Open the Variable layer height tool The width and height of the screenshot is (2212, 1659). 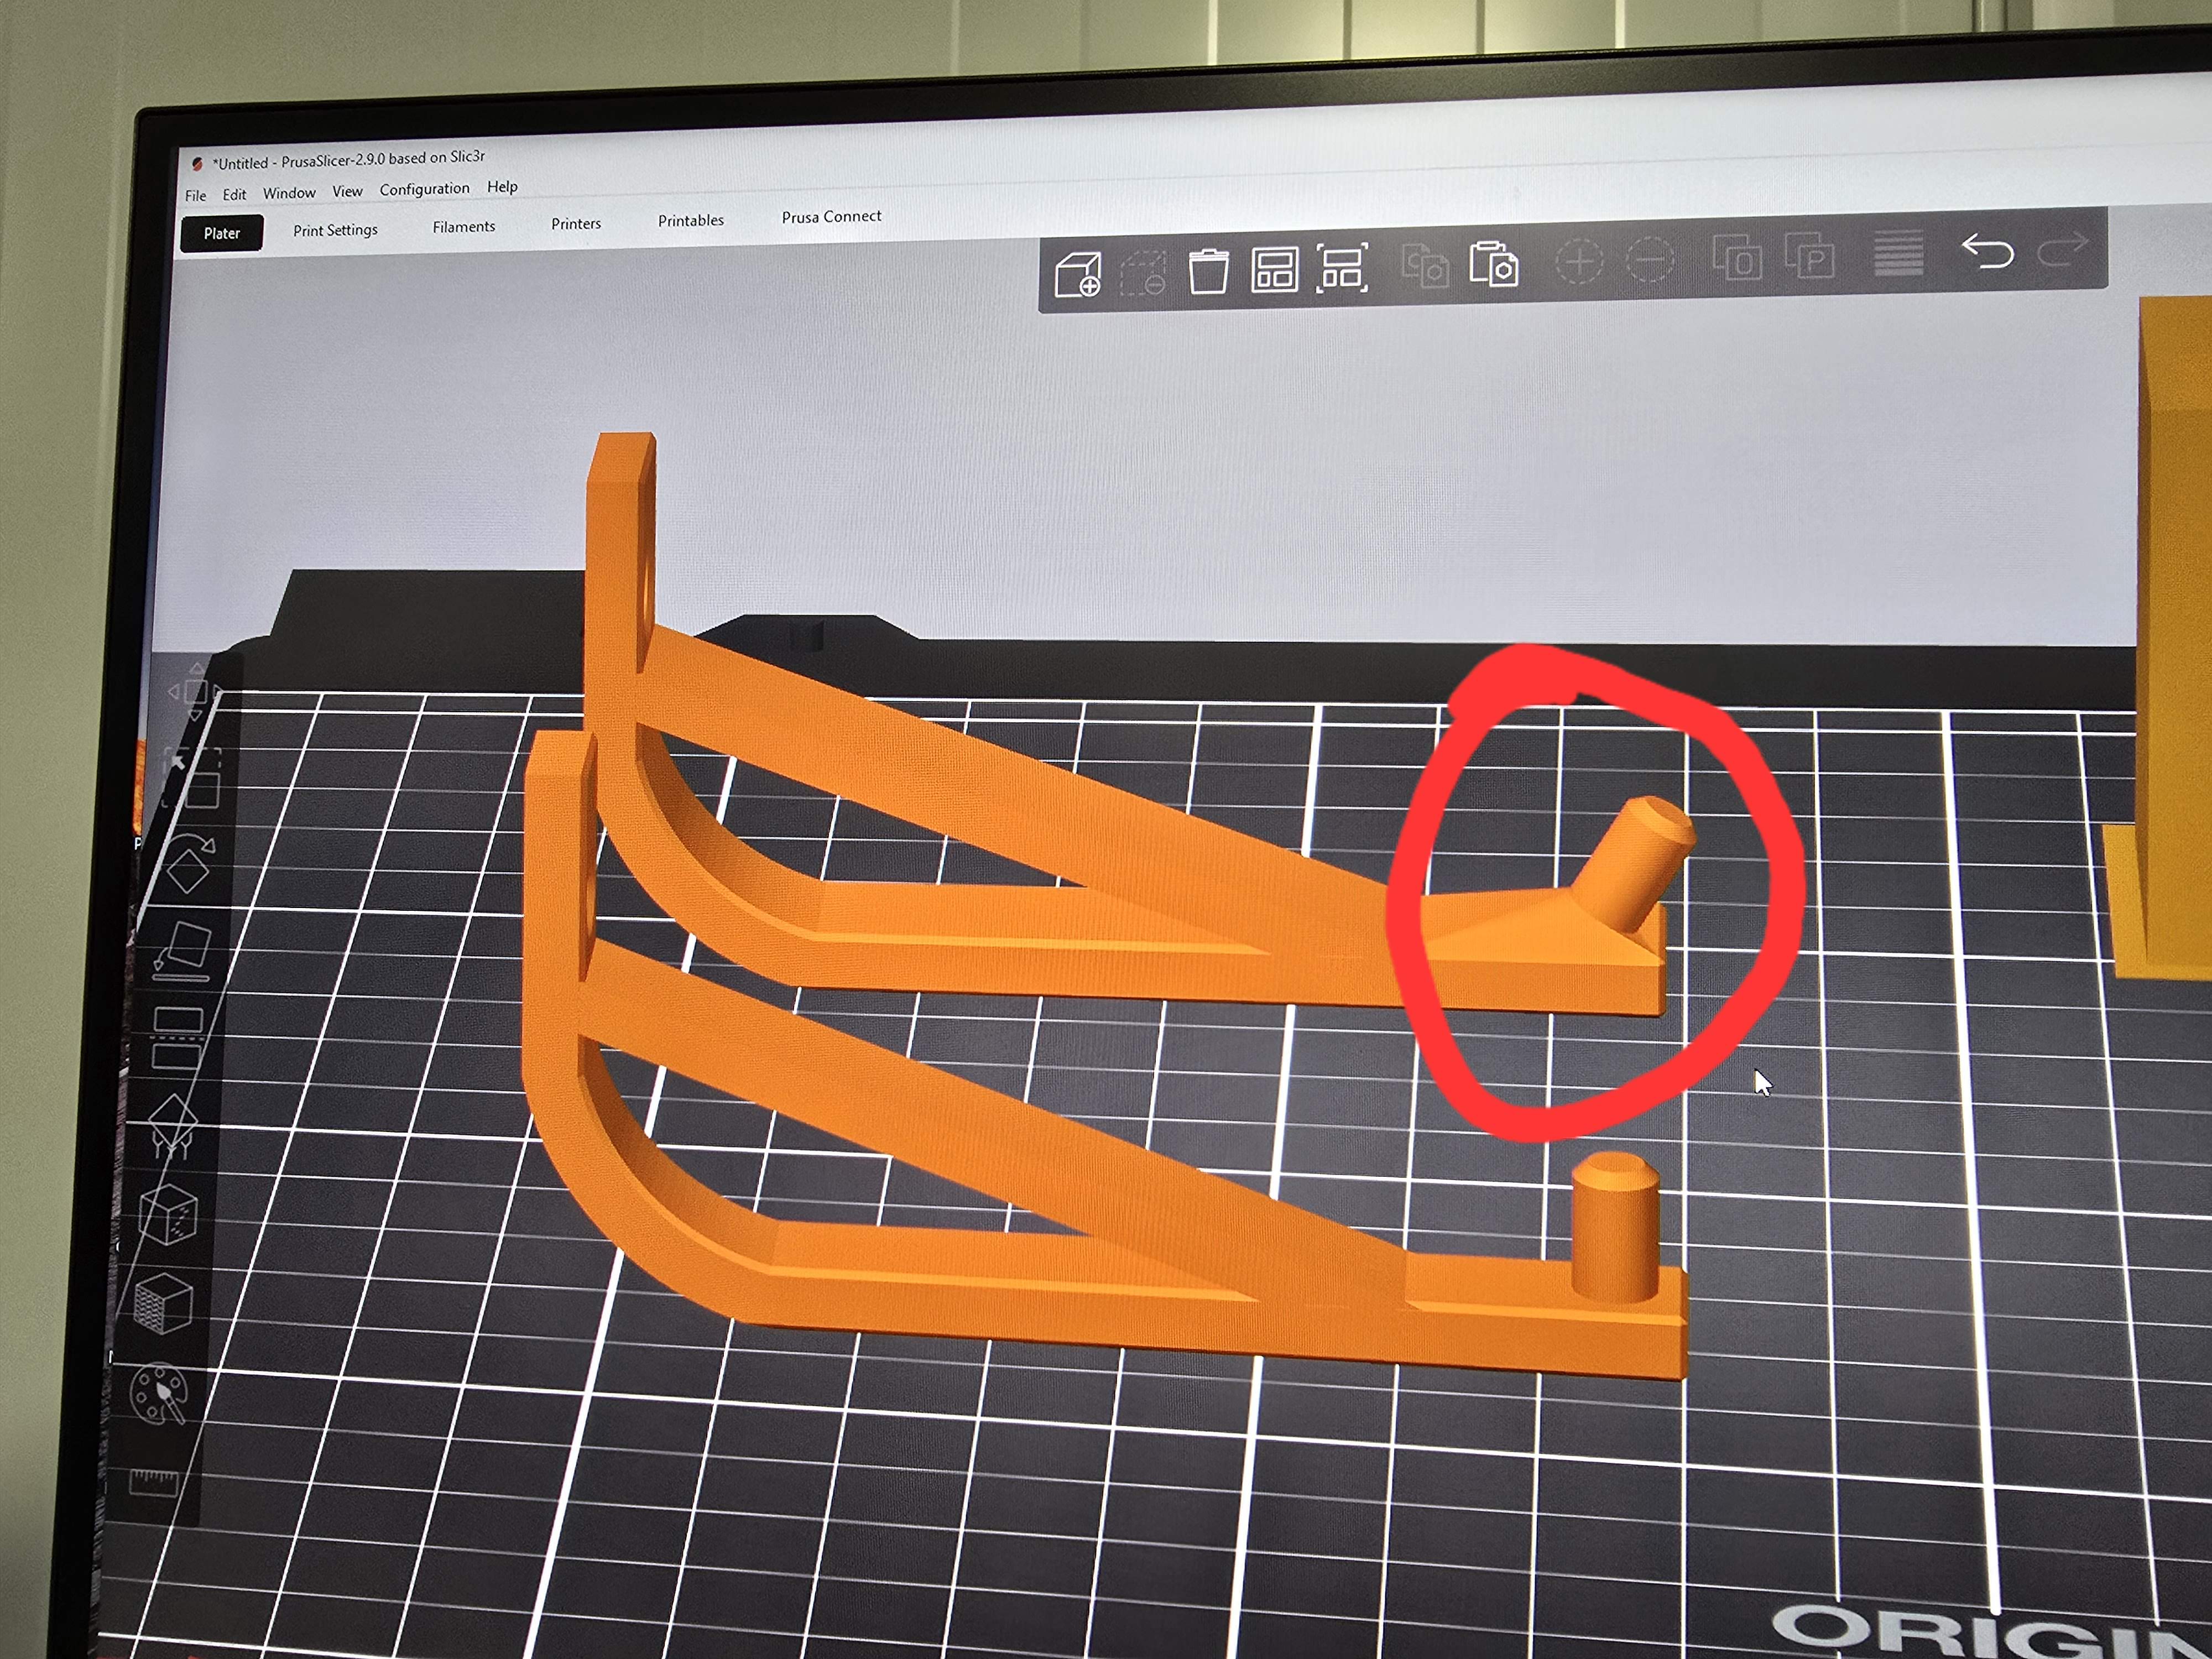(x=1898, y=253)
